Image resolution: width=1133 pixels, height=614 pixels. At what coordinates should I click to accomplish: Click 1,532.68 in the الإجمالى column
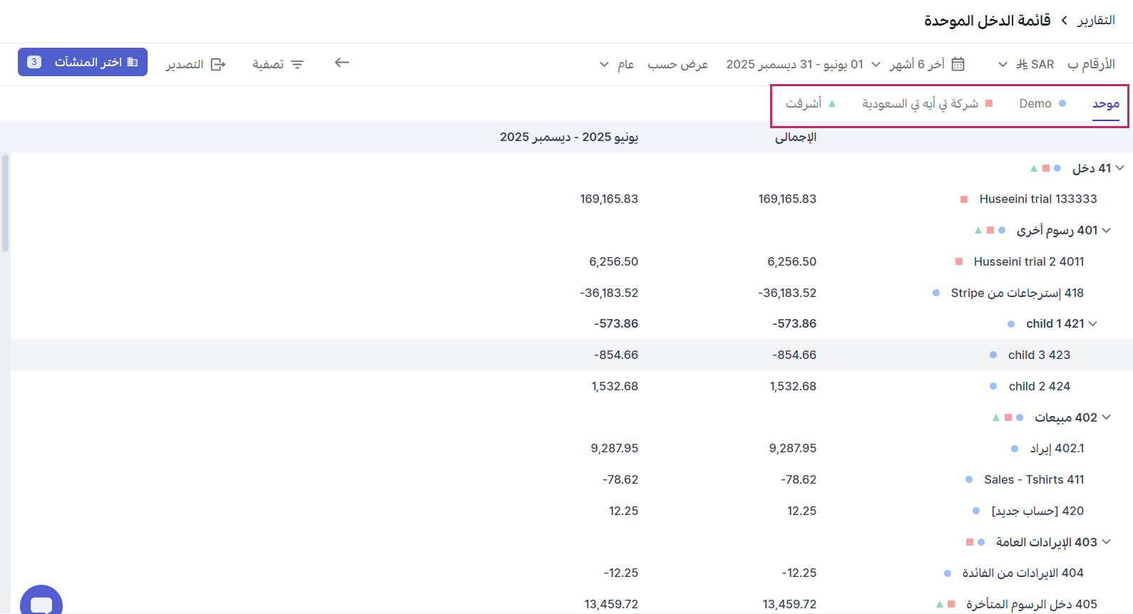(x=793, y=386)
